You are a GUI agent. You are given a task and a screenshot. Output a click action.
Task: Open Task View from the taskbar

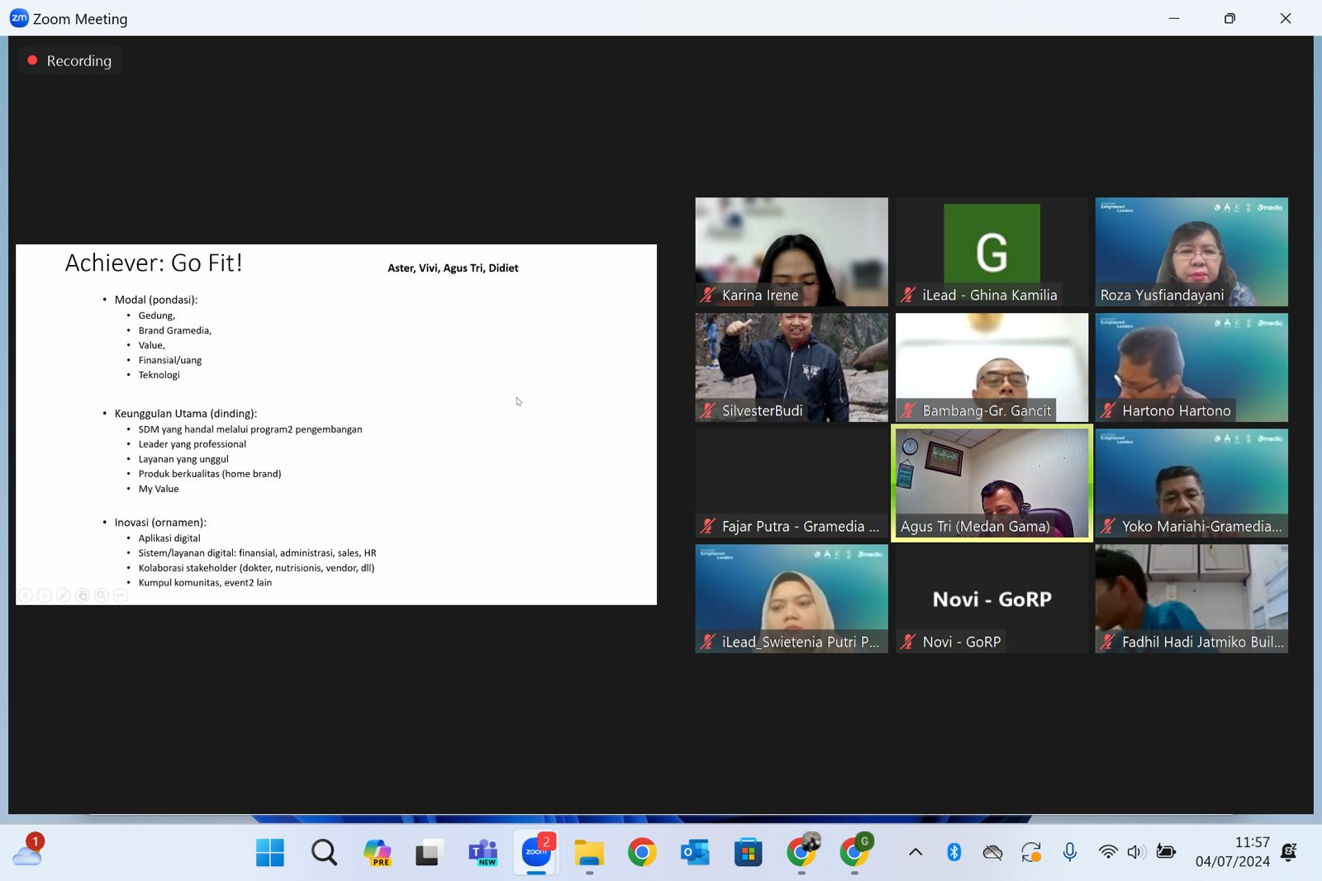click(430, 852)
